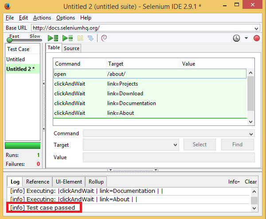Click the Find button
Viewport: 266px width, 219px height.
[237, 145]
